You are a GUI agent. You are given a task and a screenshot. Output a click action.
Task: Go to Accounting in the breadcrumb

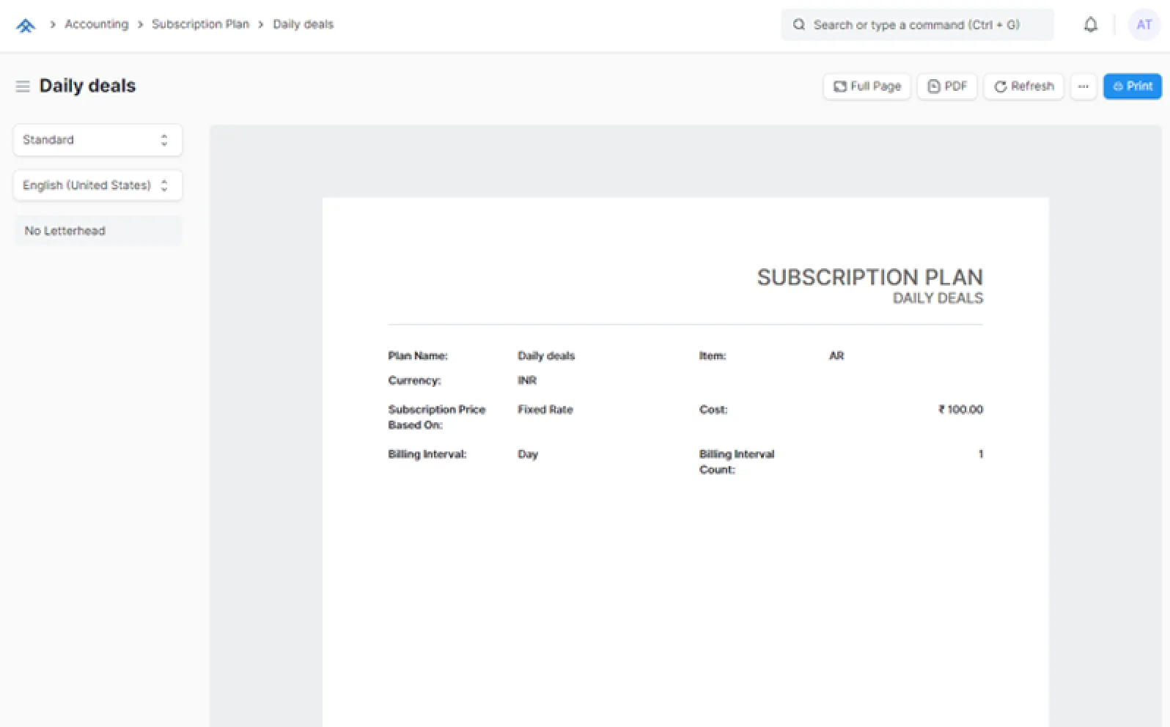pyautogui.click(x=96, y=24)
